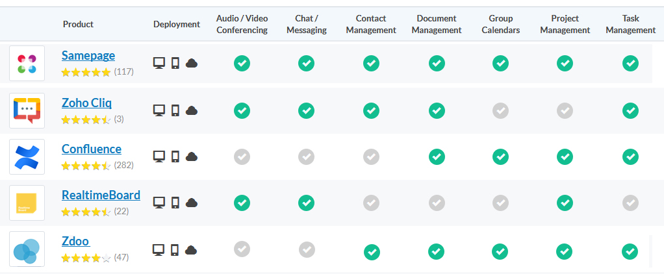Click Samepage desktop deployment icon
The image size is (664, 274).
tap(159, 64)
